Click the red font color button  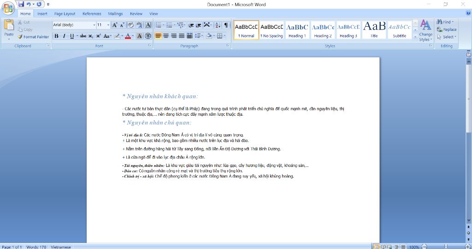128,36
